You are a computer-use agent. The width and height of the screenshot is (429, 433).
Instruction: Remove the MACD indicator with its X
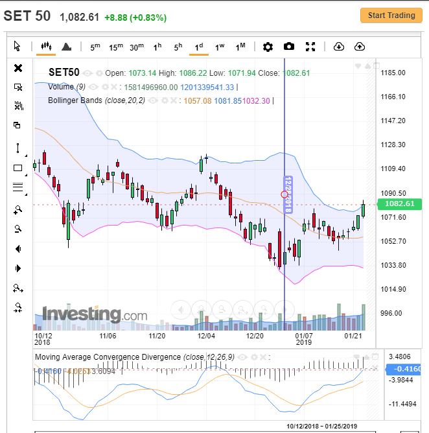pyautogui.click(x=263, y=357)
